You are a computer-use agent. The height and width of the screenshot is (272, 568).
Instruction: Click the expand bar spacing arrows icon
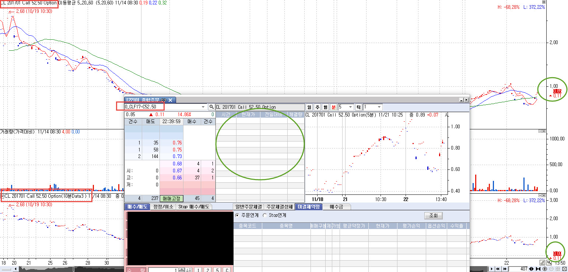point(531,269)
